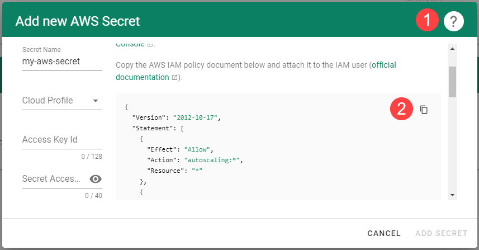Copy the IAM policy with the copy icon
Image resolution: width=479 pixels, height=250 pixels.
[x=424, y=110]
